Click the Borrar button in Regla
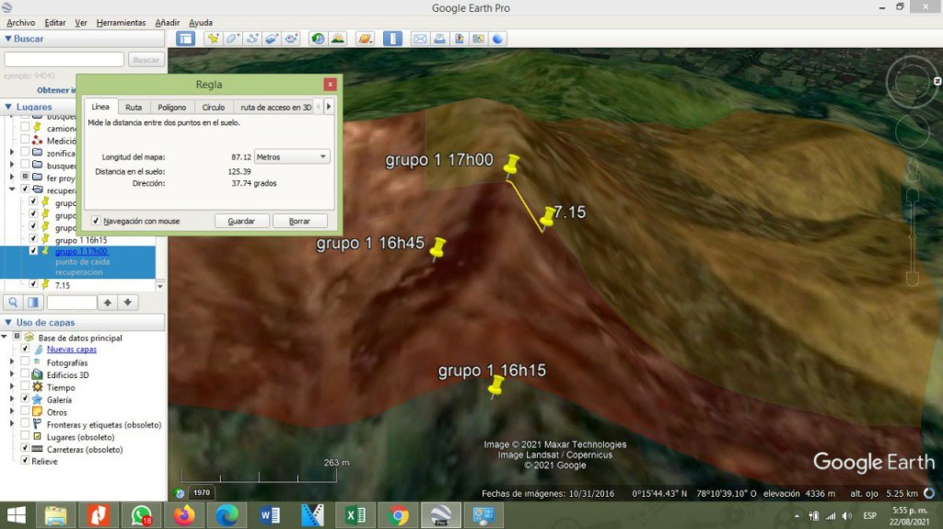Viewport: 943px width, 529px height. [299, 221]
